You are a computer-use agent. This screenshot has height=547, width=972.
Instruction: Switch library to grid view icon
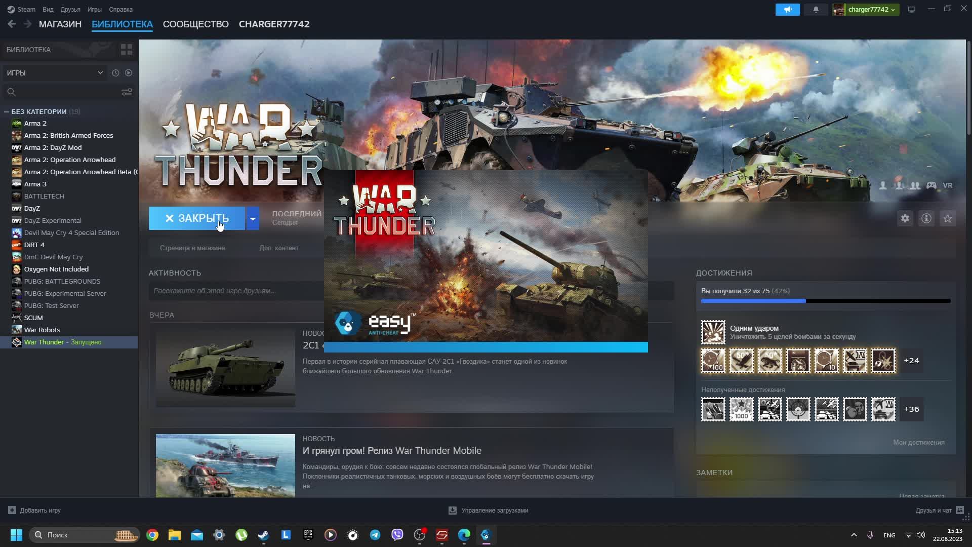coord(126,50)
